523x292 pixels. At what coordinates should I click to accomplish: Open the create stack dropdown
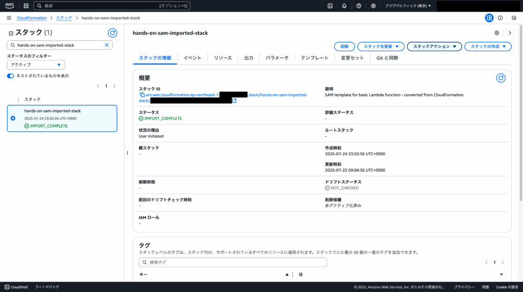[x=488, y=47]
